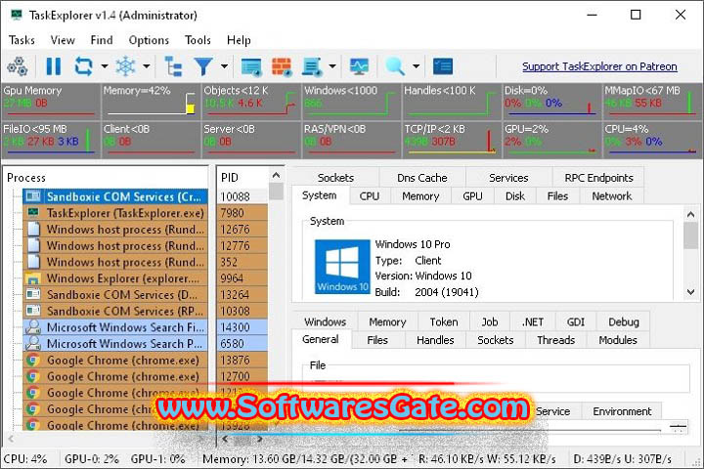Click the CPU=4% graph panel

coord(652,140)
